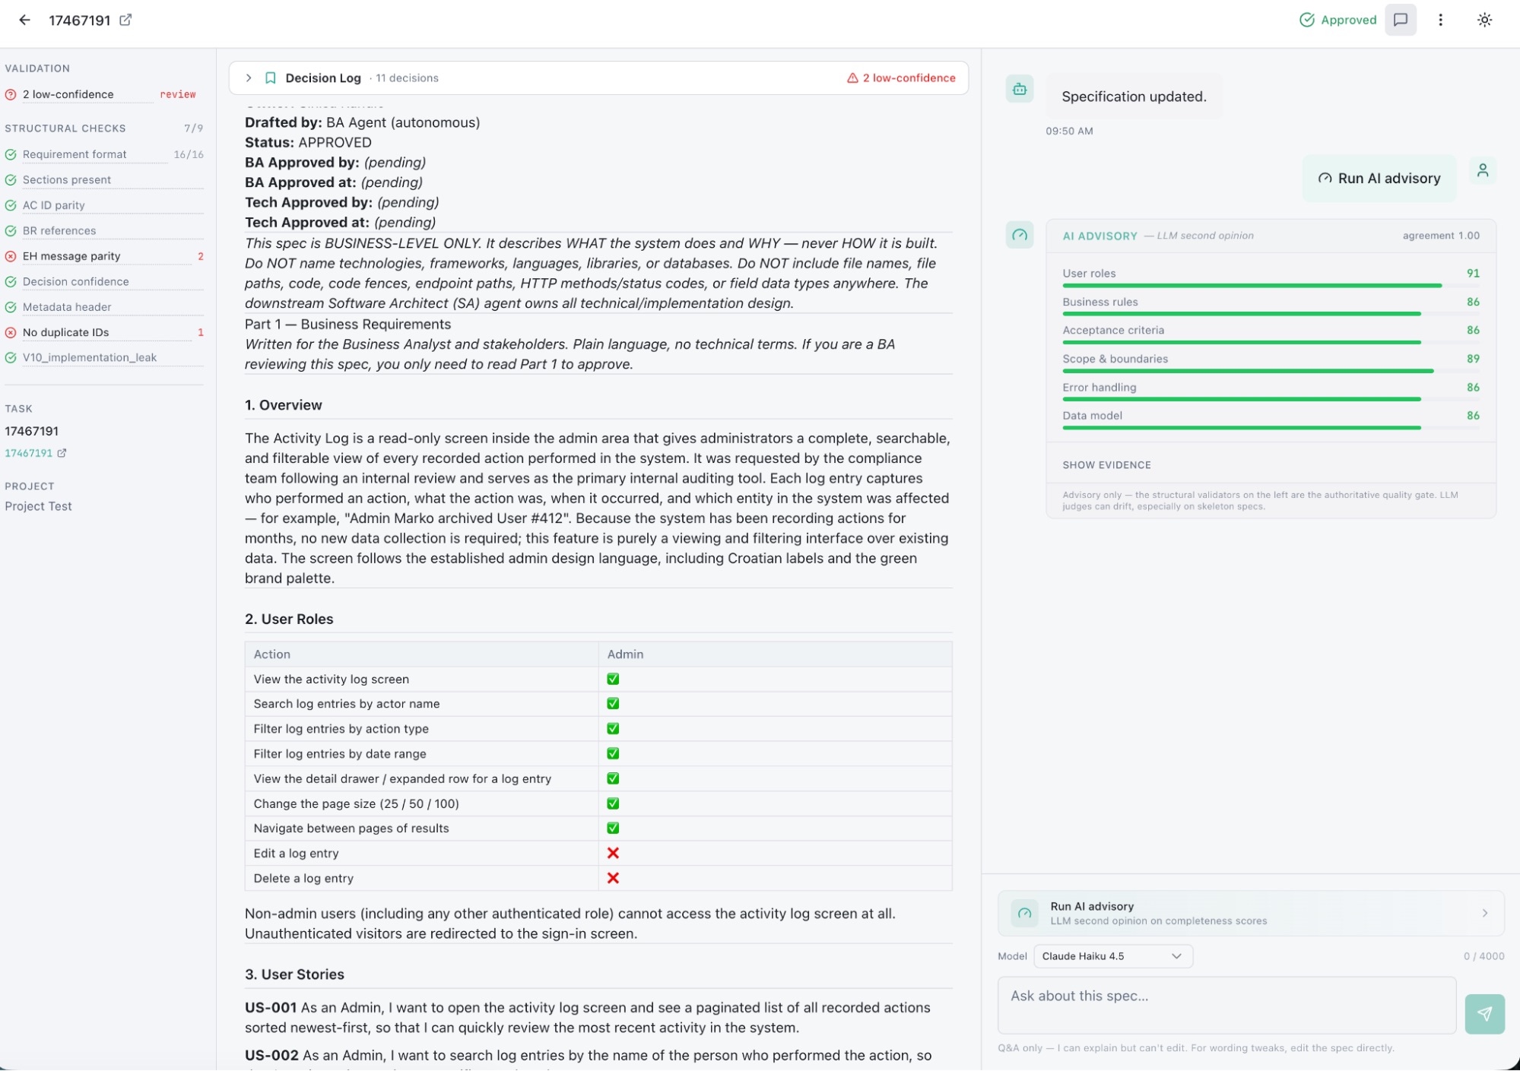Click the Approved status label
Screen dimensions: 1520x1071
1348,21
